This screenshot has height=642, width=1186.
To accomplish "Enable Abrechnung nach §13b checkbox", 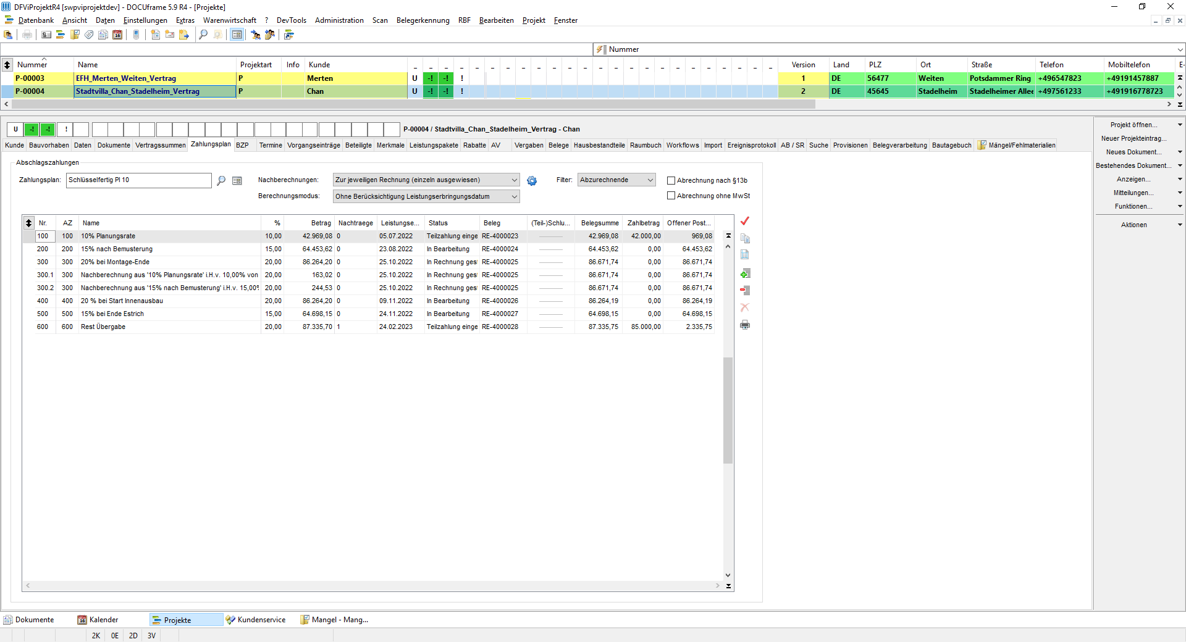I will click(x=671, y=180).
